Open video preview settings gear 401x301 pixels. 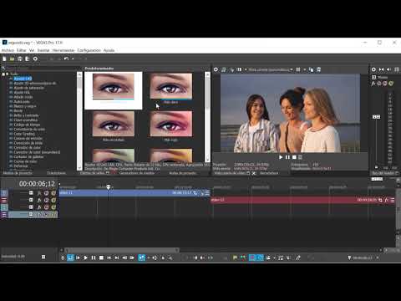click(216, 69)
